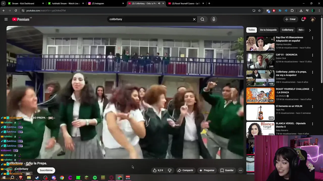Switch to the Instagram tab
This screenshot has width=323, height=181.
[106, 4]
